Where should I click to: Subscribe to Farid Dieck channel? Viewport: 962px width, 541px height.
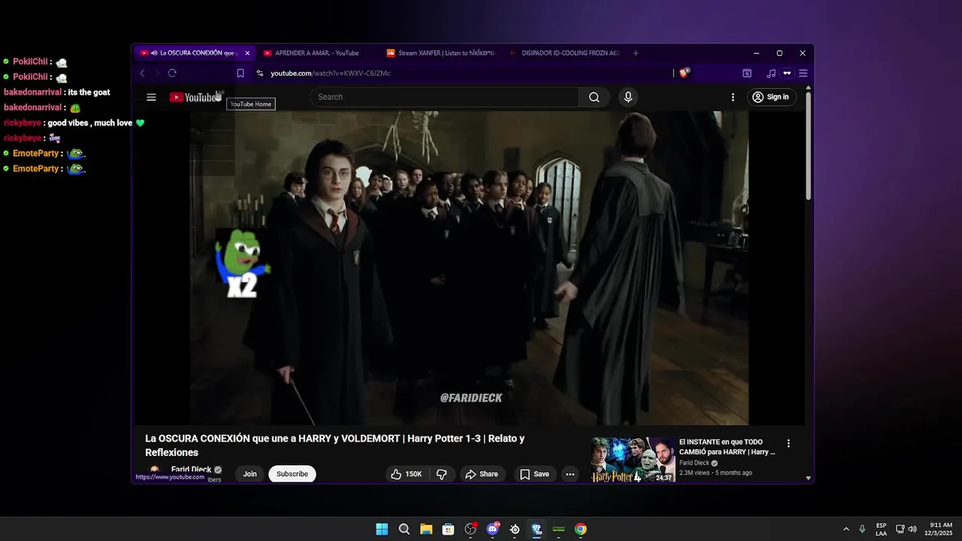292,474
